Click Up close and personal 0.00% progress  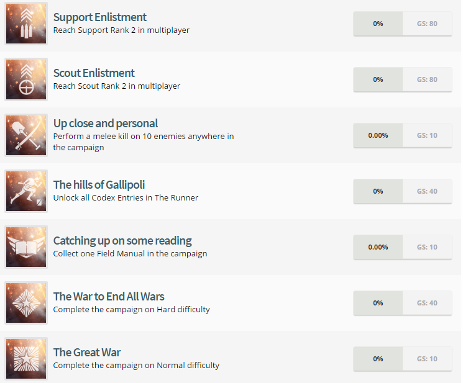(x=378, y=135)
